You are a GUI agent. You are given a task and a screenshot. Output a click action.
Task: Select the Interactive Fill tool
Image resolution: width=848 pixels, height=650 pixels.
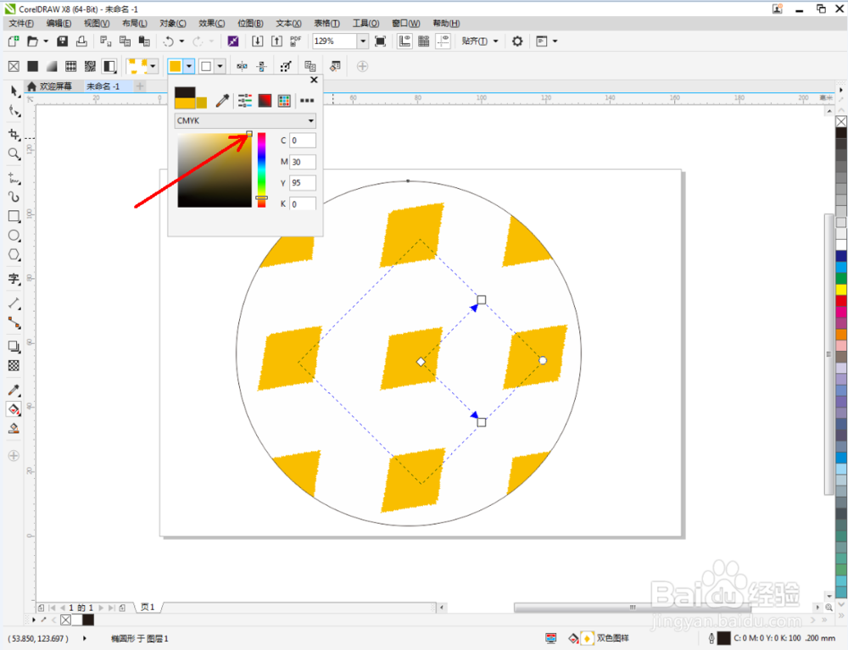tap(14, 409)
